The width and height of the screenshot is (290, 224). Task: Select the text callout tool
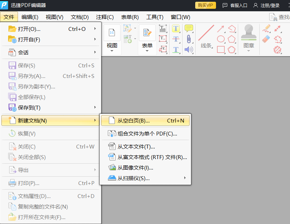coord(163,50)
